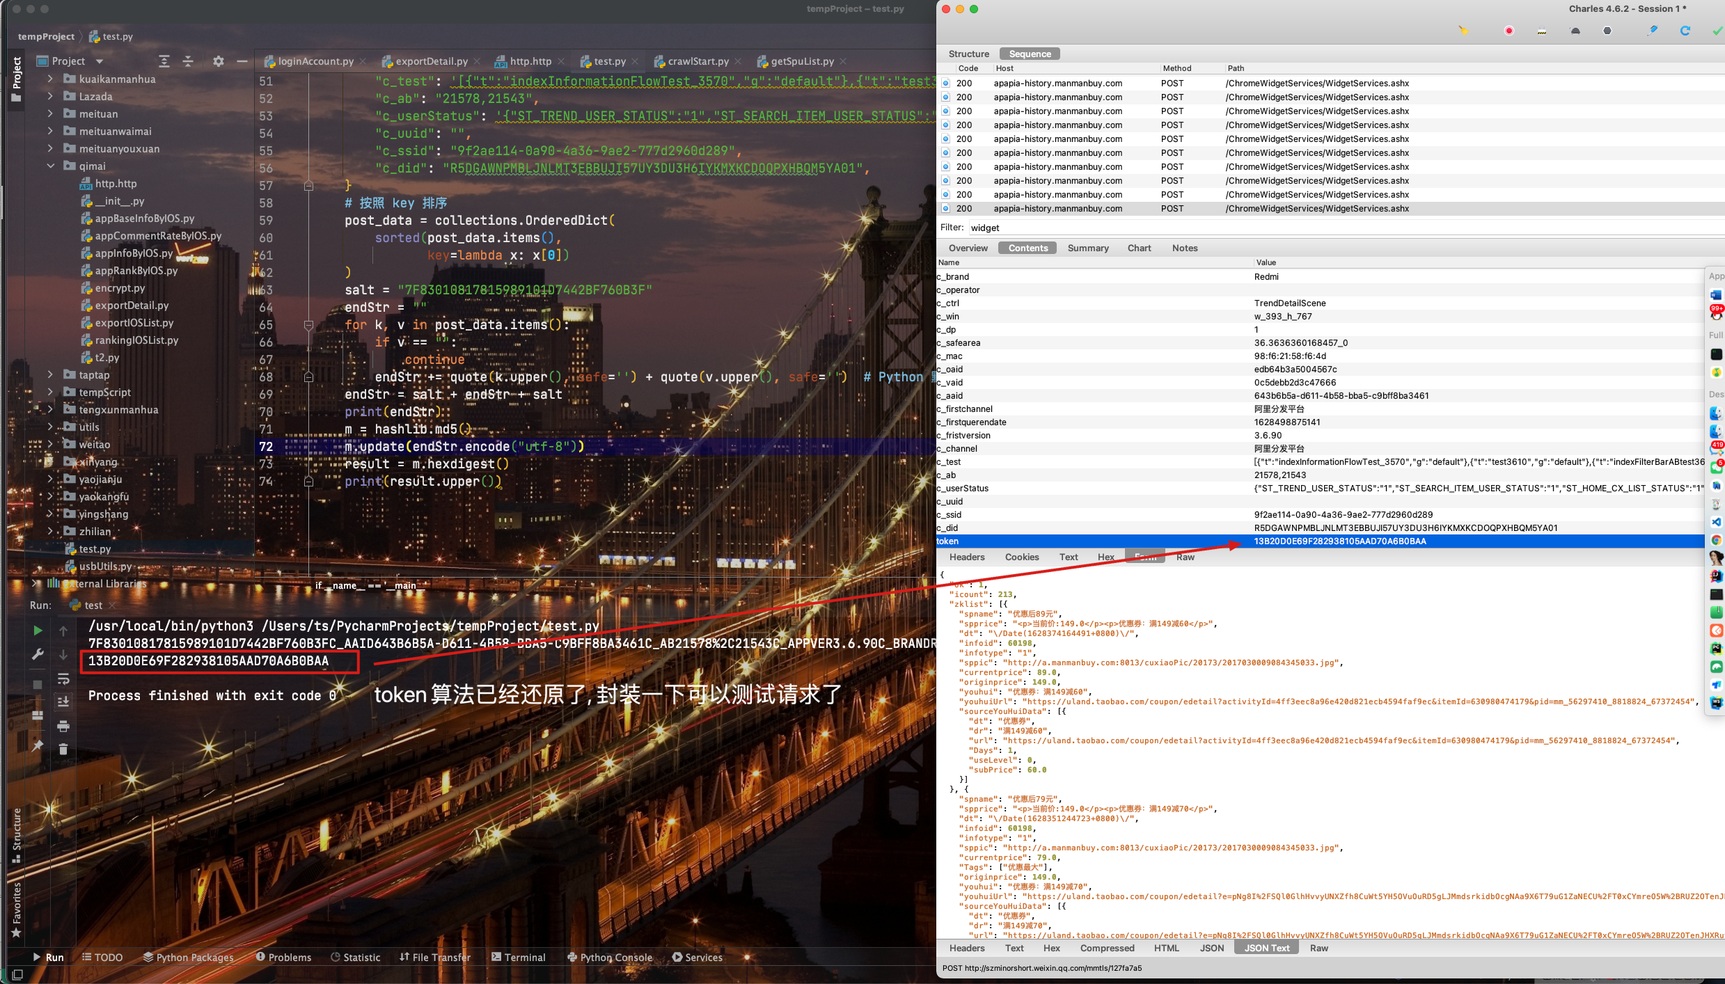Switch to the crawlStart.py editor tab
1725x984 pixels.
point(698,61)
